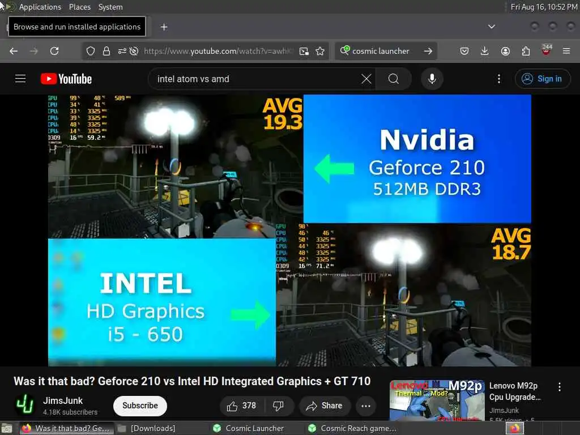Click the search engine icon in search box
580x435 pixels.
(x=345, y=50)
